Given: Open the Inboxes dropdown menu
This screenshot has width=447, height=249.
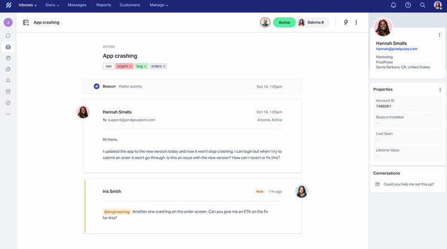Looking at the screenshot, I should pyautogui.click(x=27, y=5).
